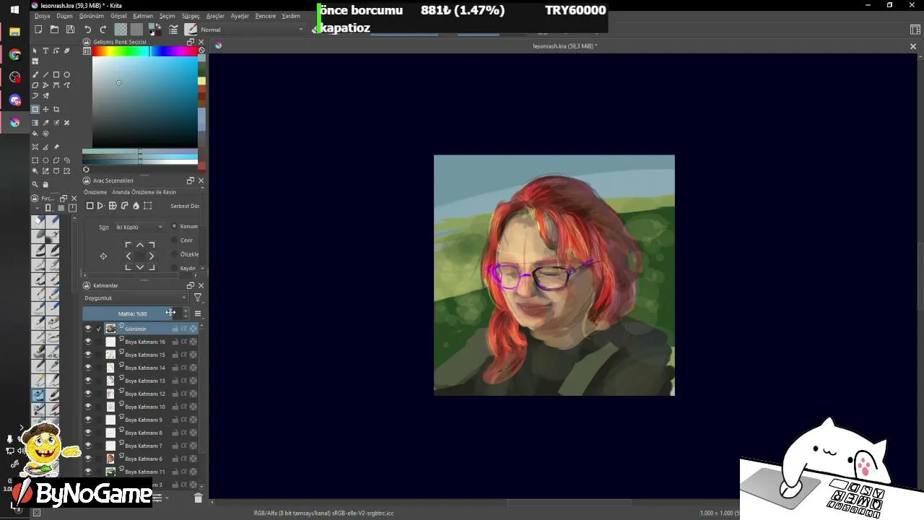Open the layer filter funnel
The image size is (924, 520).
(198, 298)
